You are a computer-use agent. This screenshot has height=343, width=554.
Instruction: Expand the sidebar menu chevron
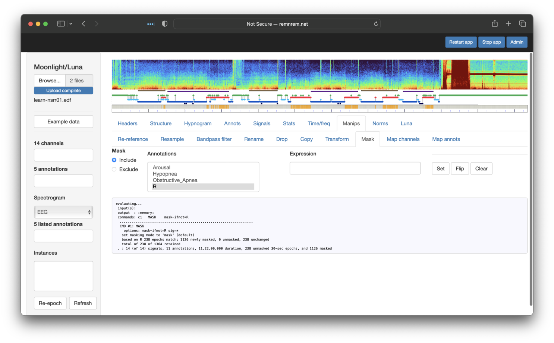(71, 24)
